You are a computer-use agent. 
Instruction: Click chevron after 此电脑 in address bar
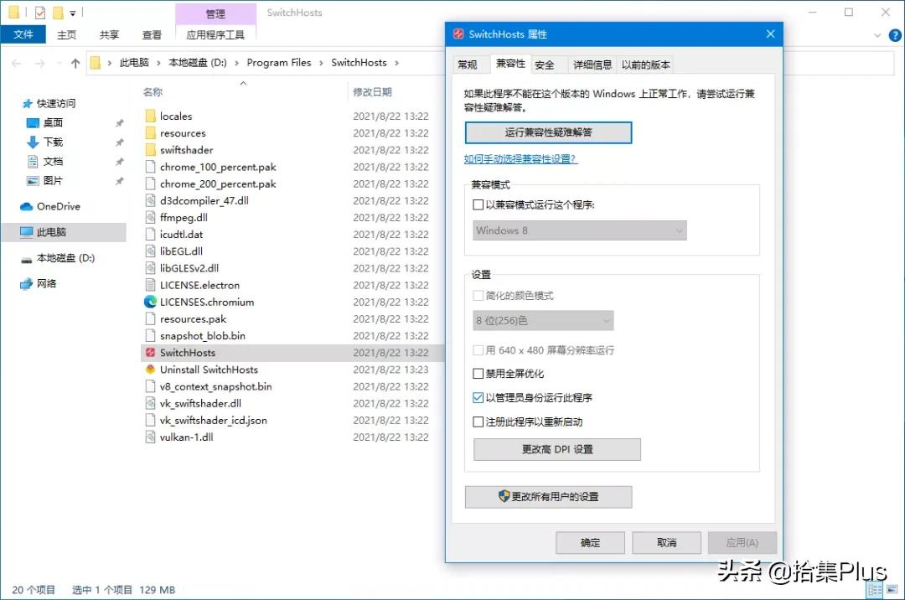coord(158,63)
